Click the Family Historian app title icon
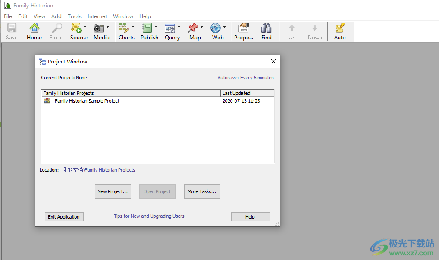This screenshot has width=439, height=260. click(x=8, y=5)
